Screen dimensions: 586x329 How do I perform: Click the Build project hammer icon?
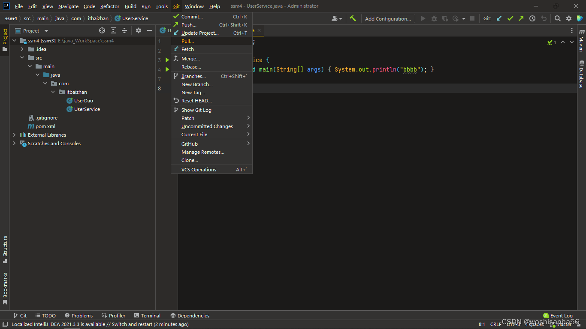pos(353,18)
